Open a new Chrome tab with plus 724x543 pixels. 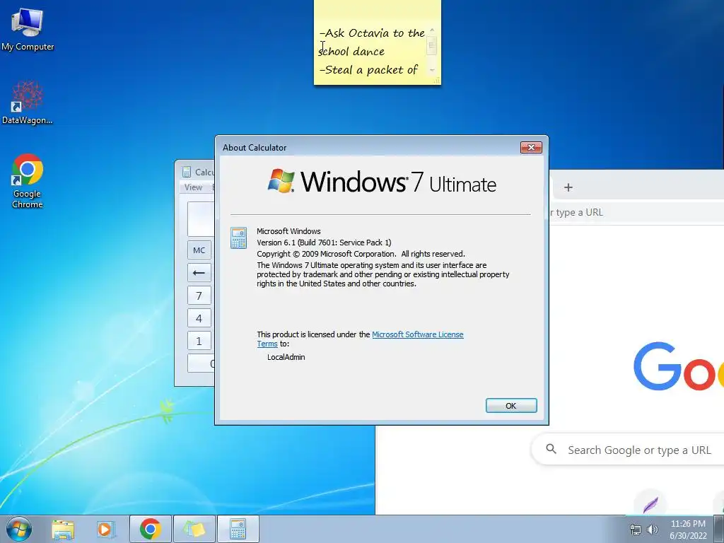coord(568,187)
